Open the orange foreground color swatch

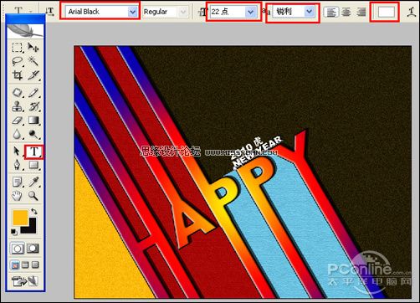click(x=20, y=218)
